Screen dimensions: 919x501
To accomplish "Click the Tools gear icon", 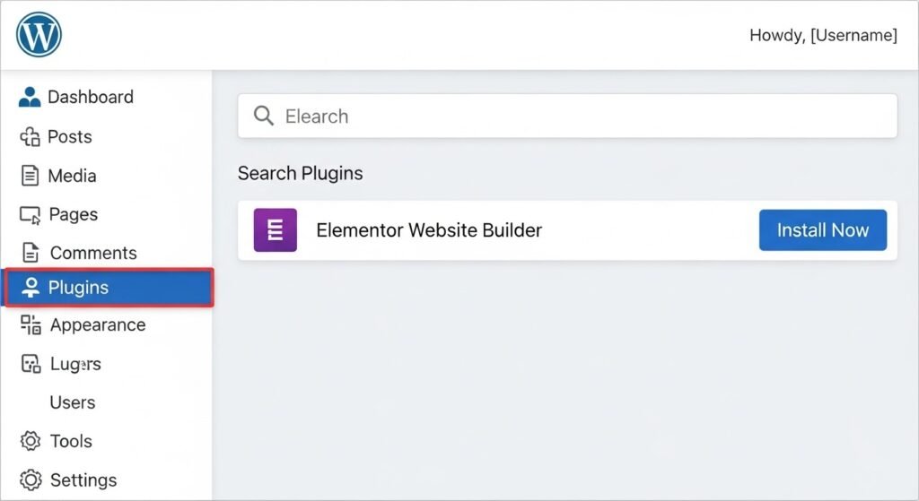I will click(31, 441).
